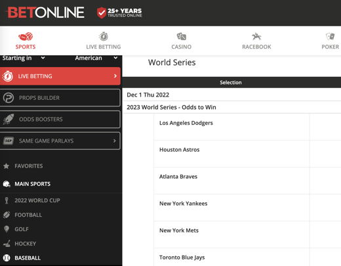The height and width of the screenshot is (266, 341).
Task: Open the Sports section icon
Action: point(26,37)
